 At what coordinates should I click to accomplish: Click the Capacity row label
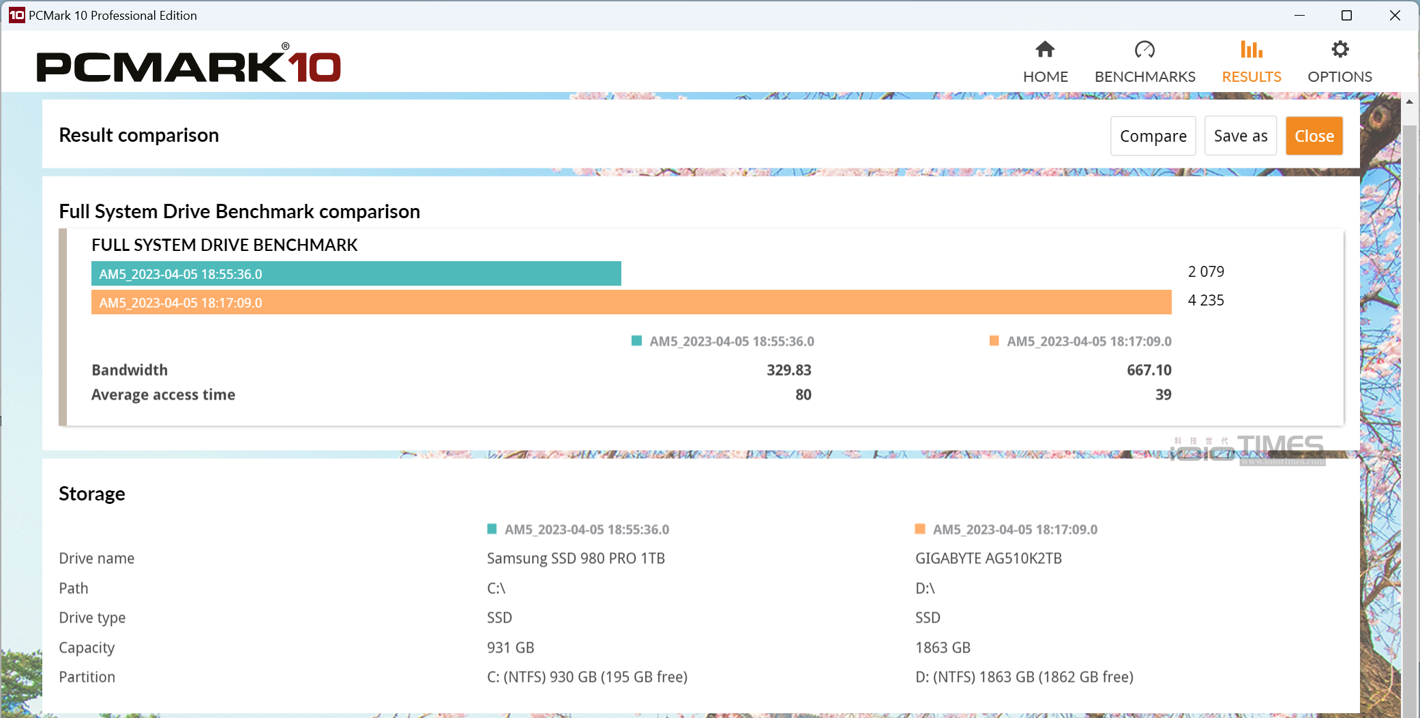coord(87,648)
